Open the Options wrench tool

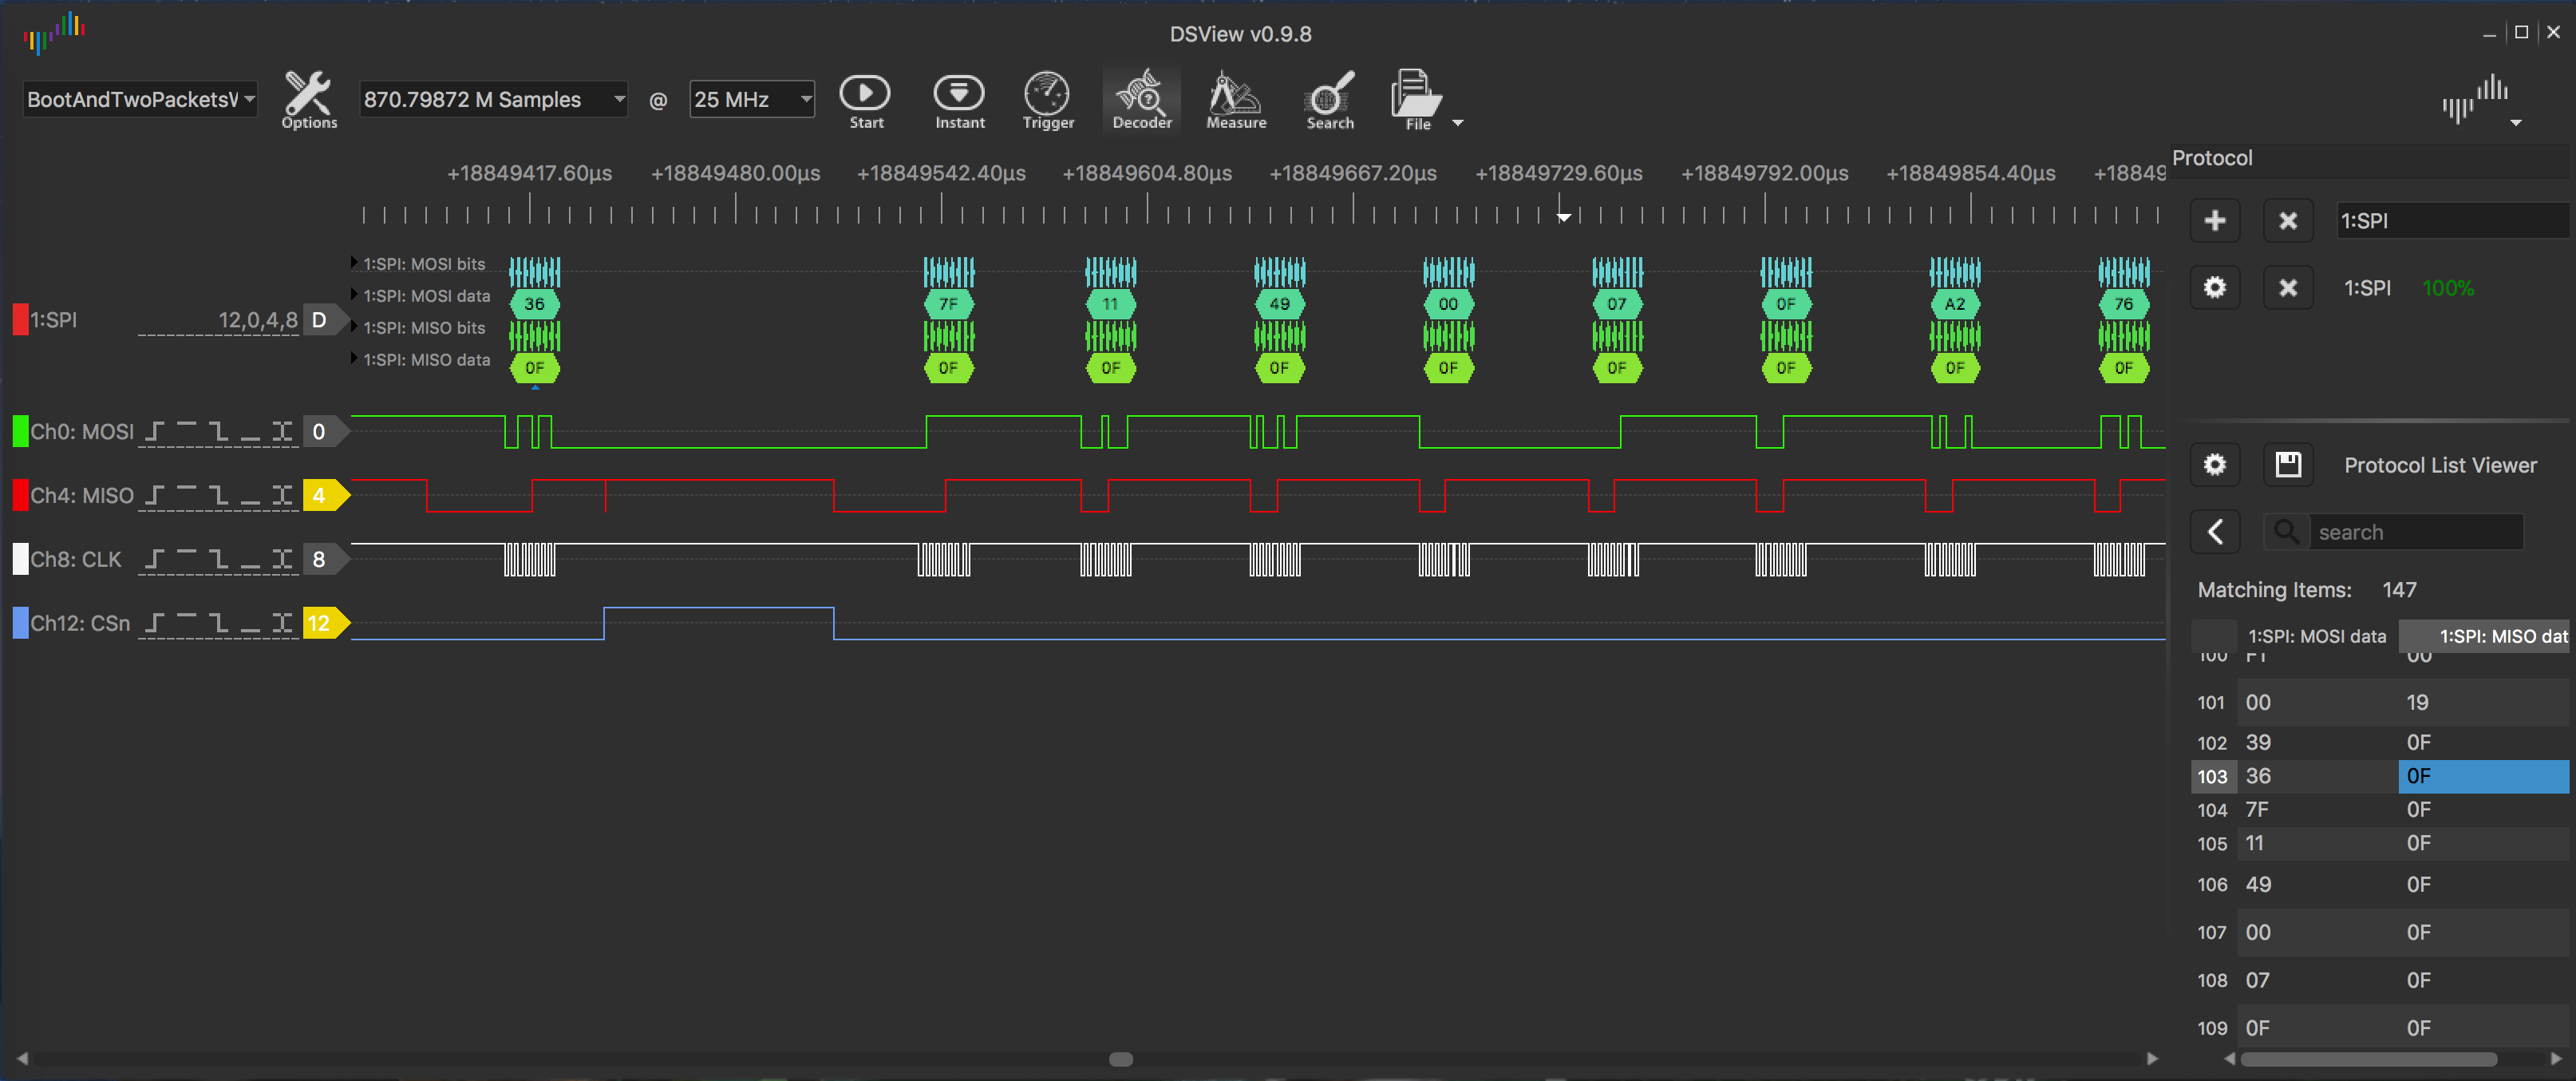click(x=308, y=99)
